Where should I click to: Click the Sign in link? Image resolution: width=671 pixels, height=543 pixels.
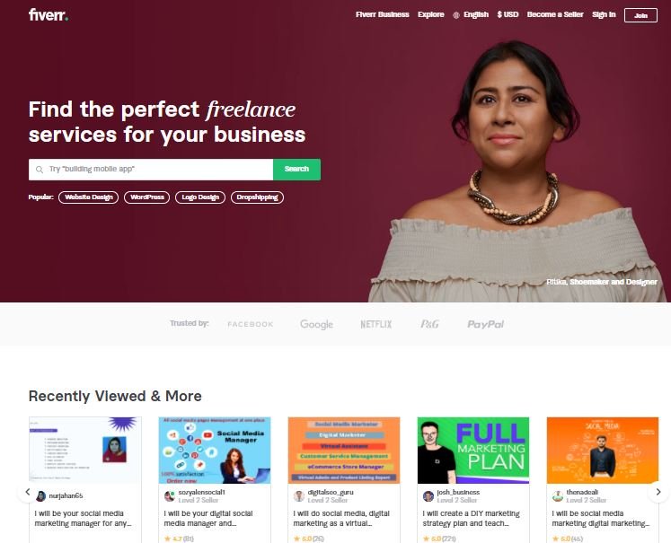click(x=604, y=14)
